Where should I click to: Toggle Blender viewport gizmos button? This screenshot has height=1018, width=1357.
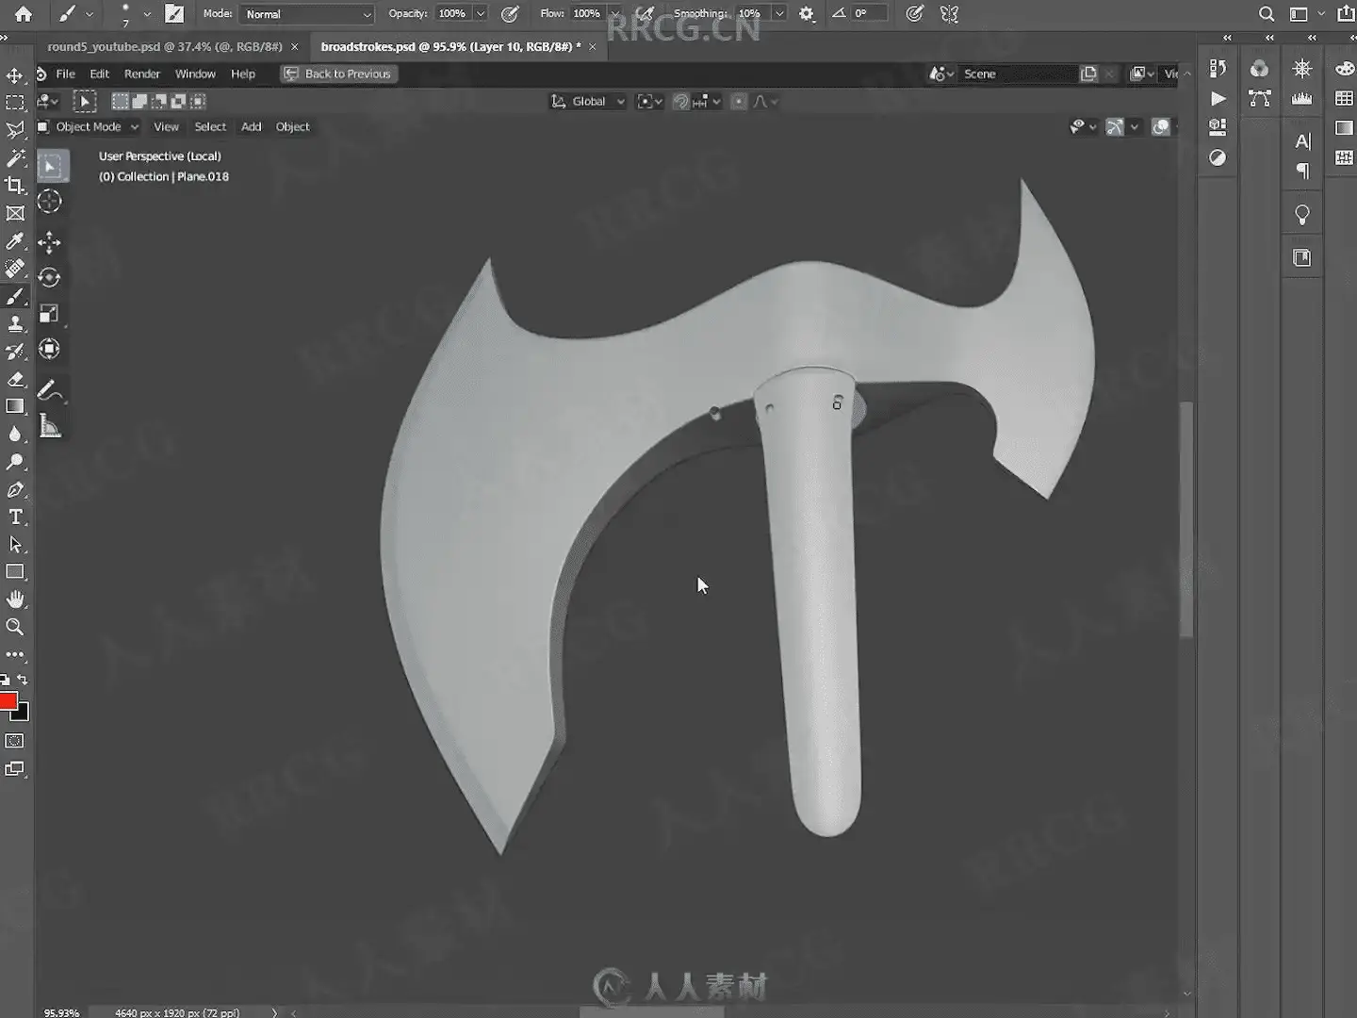coord(1115,126)
